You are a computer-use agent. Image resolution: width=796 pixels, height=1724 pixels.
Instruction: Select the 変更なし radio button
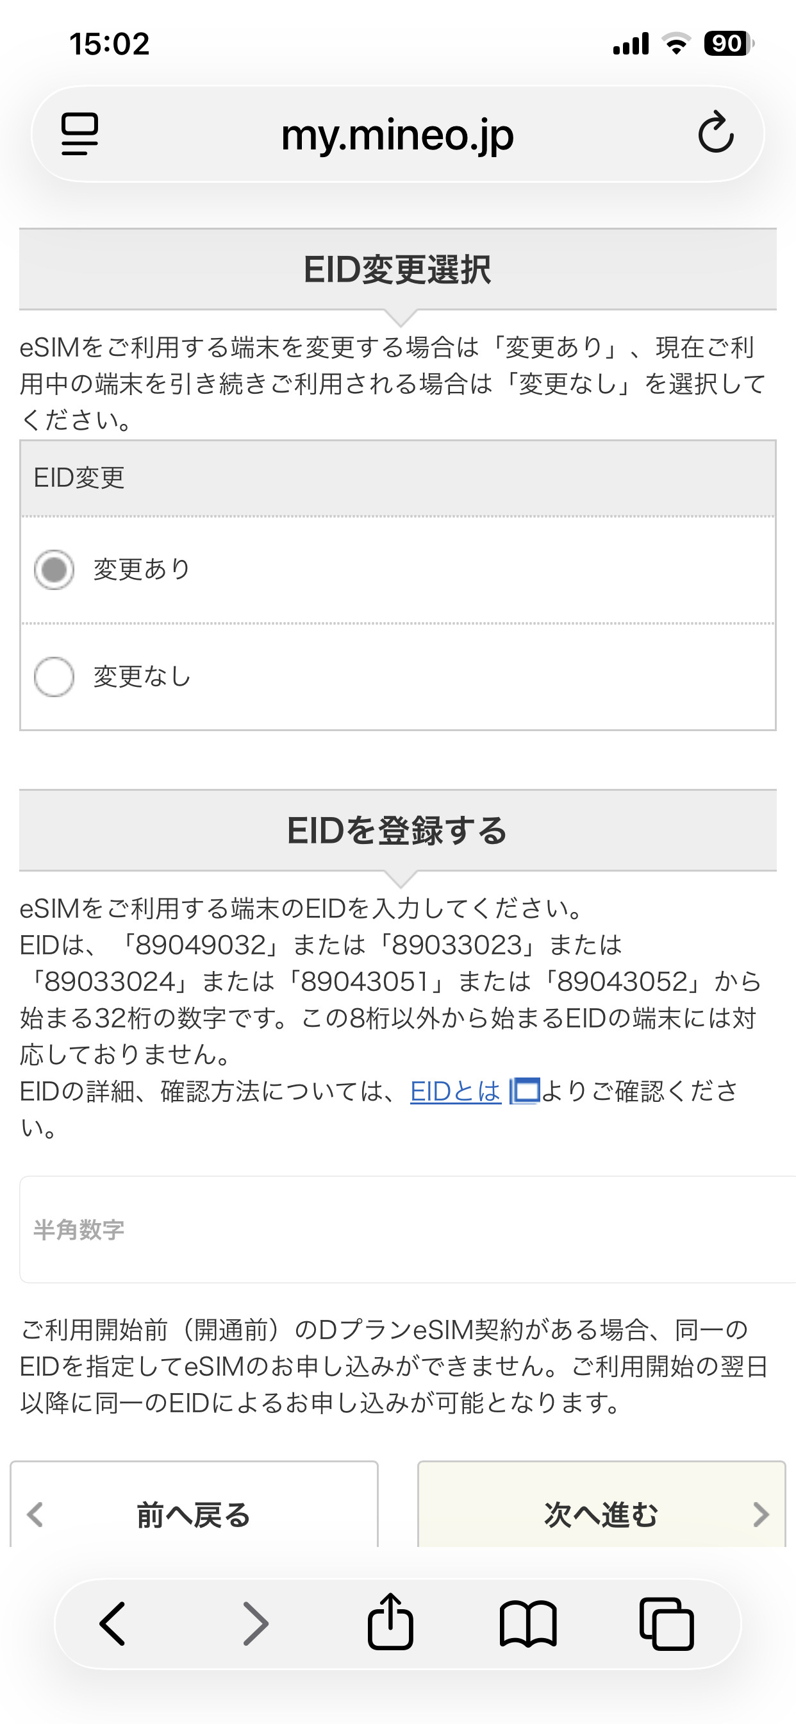tap(54, 677)
